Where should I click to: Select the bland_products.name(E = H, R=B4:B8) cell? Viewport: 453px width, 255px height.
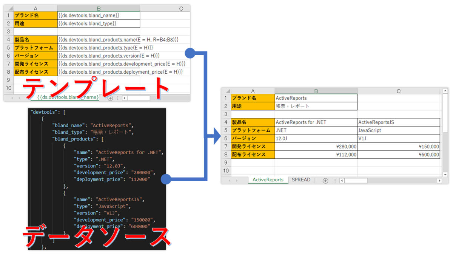(x=99, y=39)
